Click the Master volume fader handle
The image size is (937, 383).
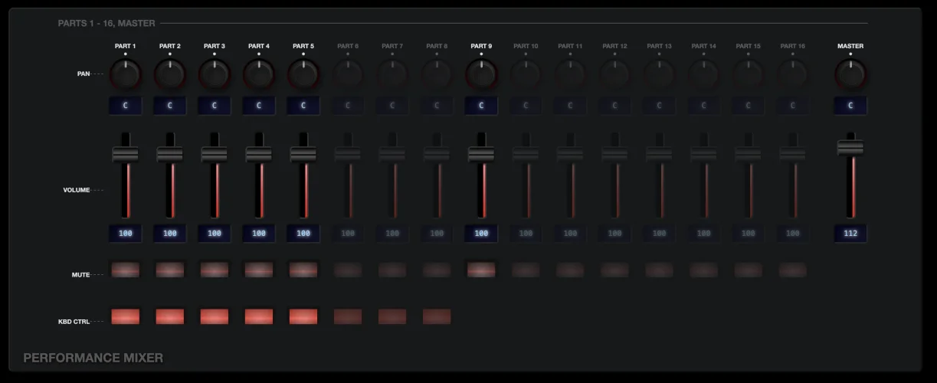coord(850,148)
